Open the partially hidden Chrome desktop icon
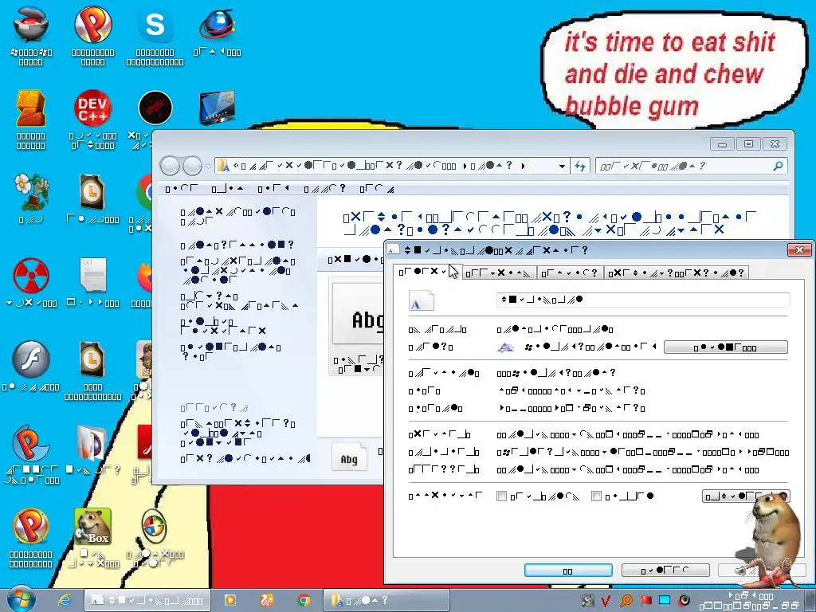Viewport: 816px width, 612px height. coord(143,191)
